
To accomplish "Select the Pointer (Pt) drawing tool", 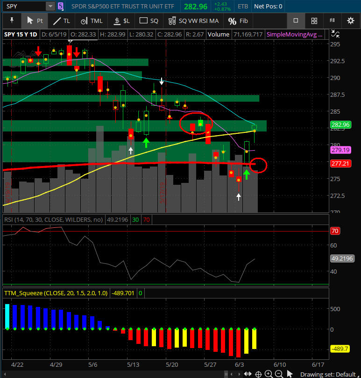I will [35, 21].
